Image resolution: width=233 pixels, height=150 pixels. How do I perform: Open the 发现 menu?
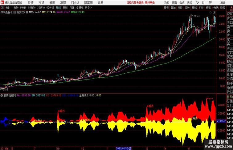63,2
